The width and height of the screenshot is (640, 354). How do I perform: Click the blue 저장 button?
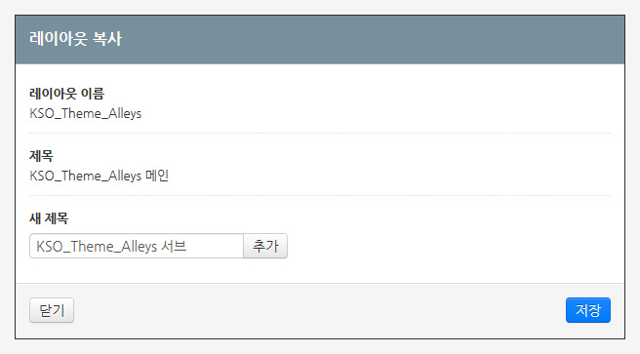(587, 310)
